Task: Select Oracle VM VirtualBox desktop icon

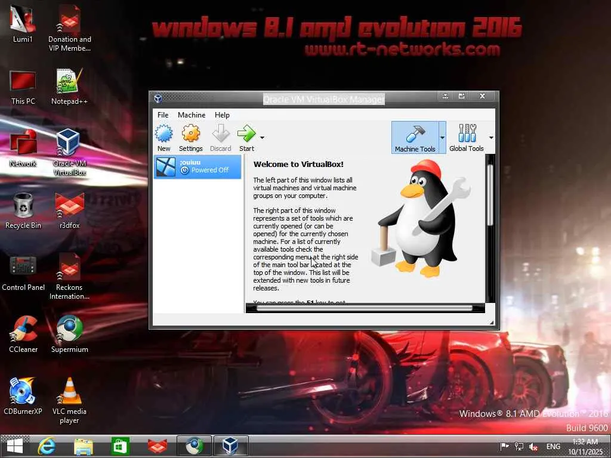Action: pyautogui.click(x=69, y=152)
